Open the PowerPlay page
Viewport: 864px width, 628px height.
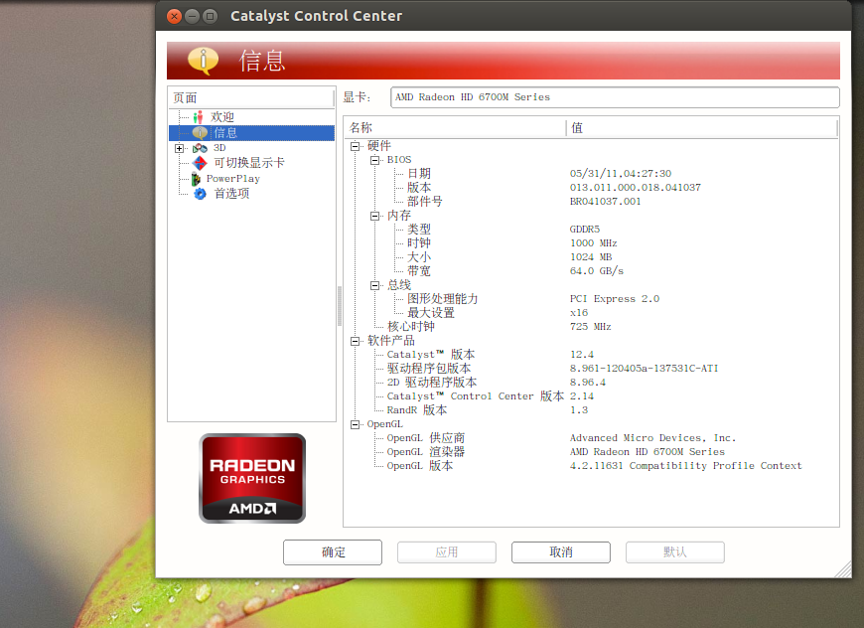(x=233, y=179)
